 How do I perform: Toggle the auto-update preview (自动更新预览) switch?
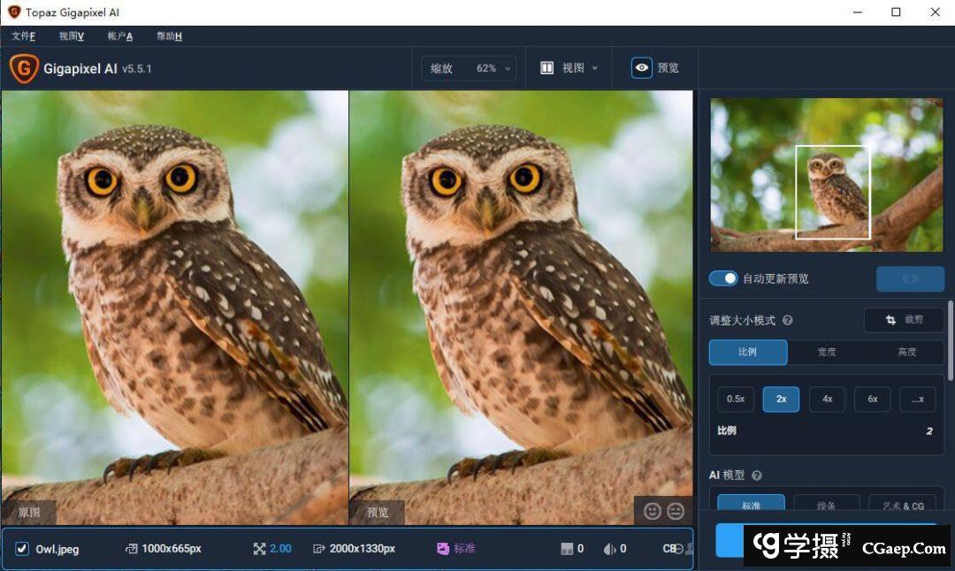[x=723, y=278]
